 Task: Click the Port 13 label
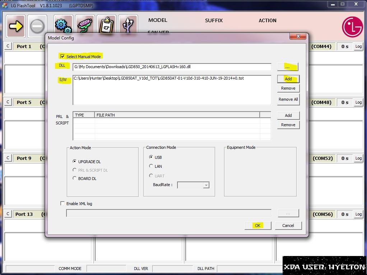(24, 214)
